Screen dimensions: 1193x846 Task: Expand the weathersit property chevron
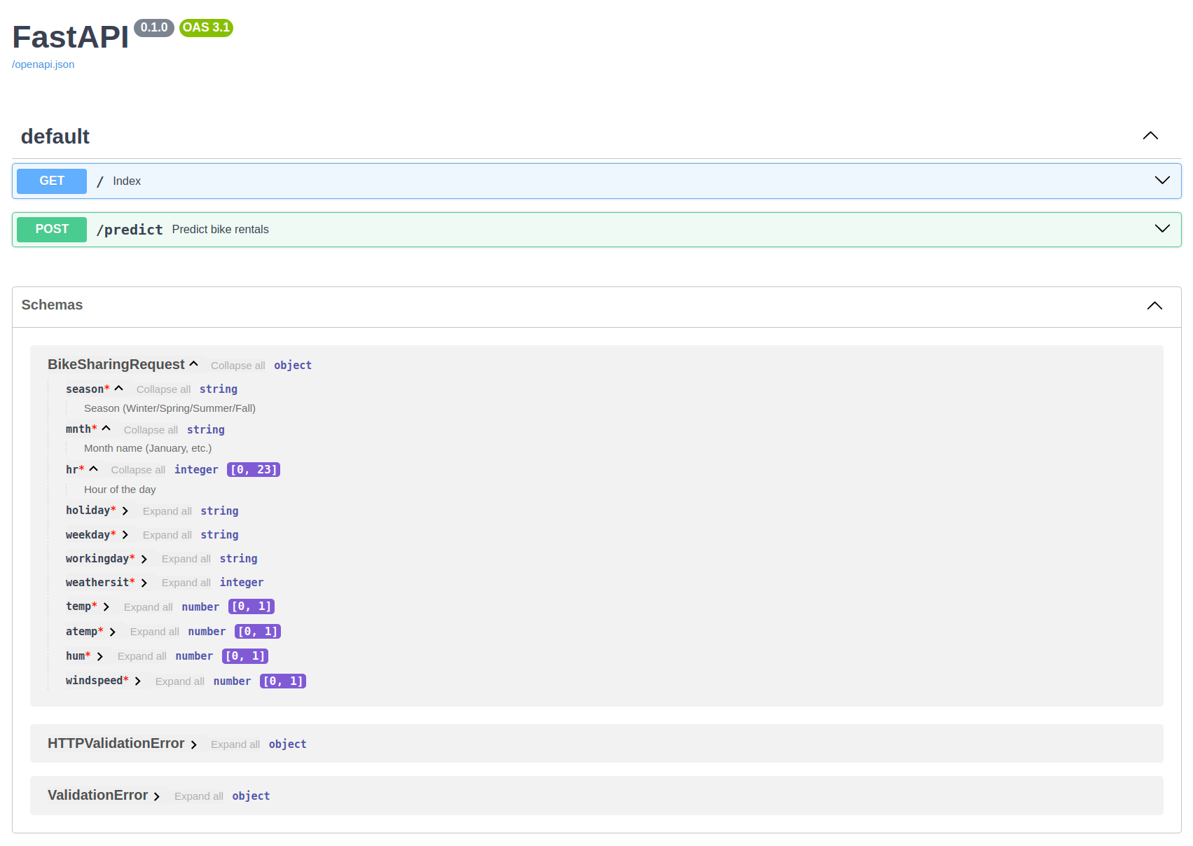[144, 583]
